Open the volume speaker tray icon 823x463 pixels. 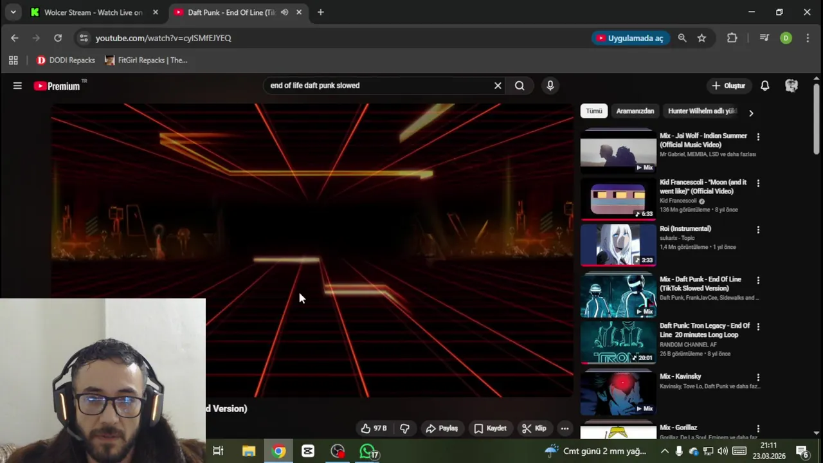point(723,451)
